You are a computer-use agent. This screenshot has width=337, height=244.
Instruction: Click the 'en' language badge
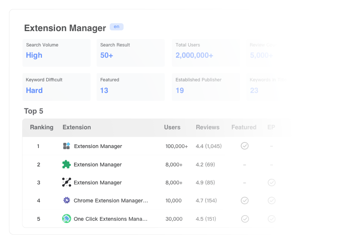point(116,27)
